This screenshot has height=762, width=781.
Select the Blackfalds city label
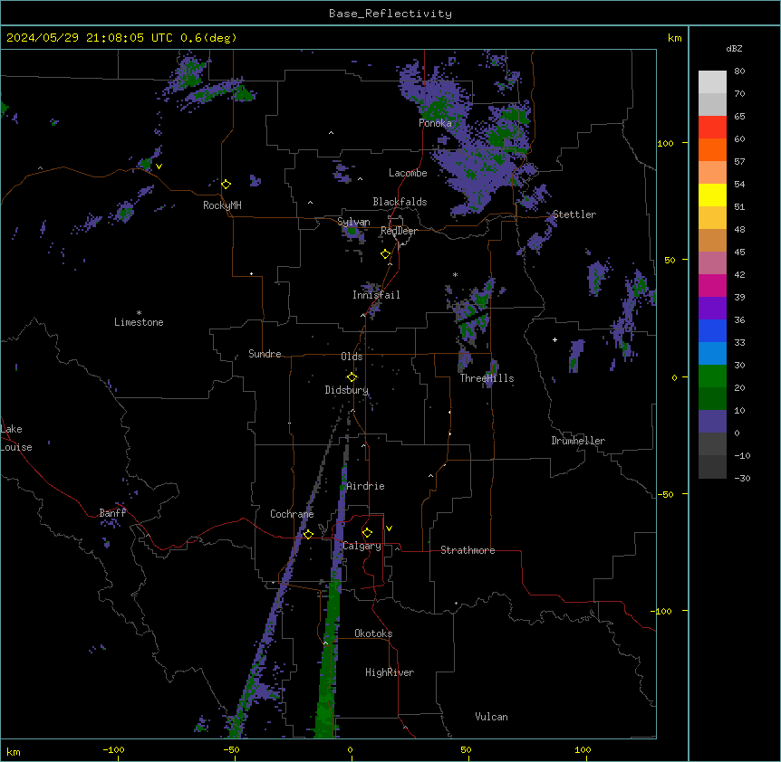coord(400,202)
